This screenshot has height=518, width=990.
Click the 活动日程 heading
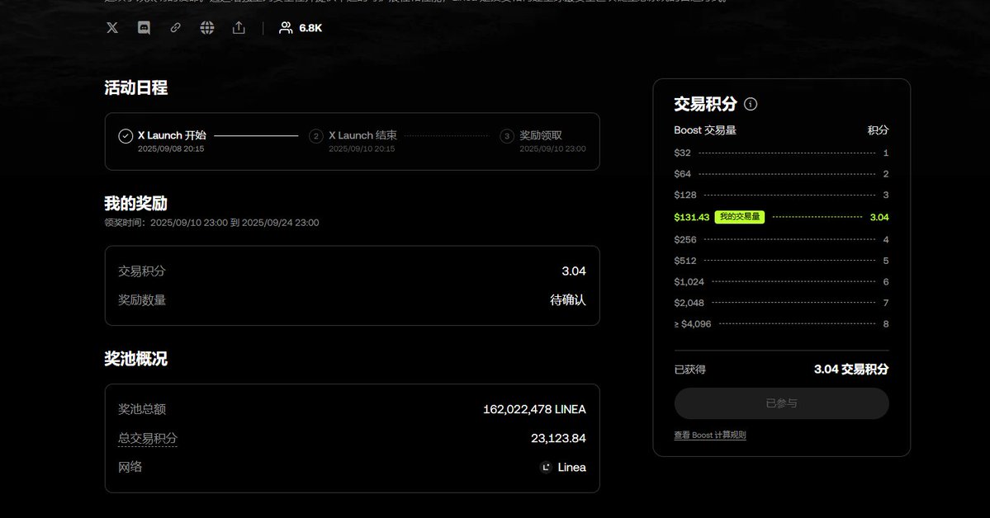point(135,87)
